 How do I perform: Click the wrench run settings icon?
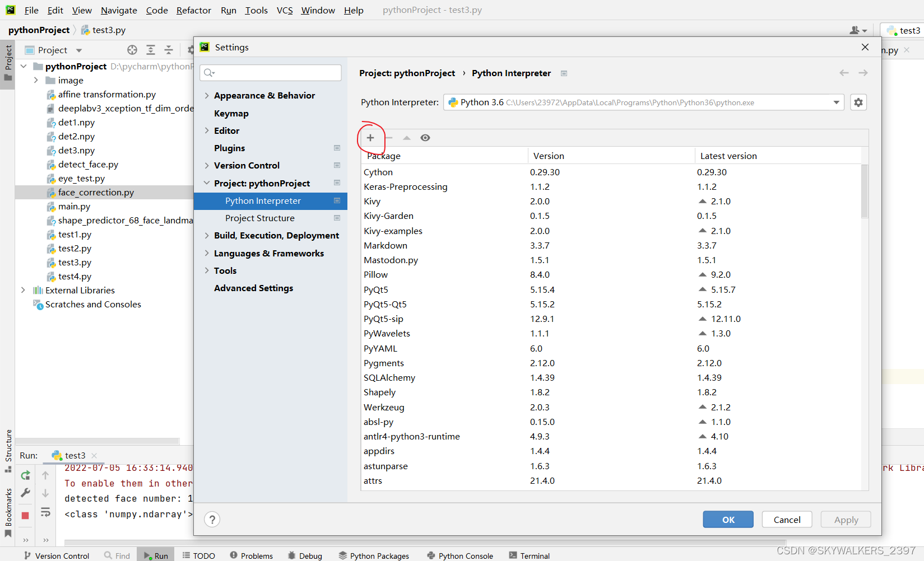pos(25,493)
